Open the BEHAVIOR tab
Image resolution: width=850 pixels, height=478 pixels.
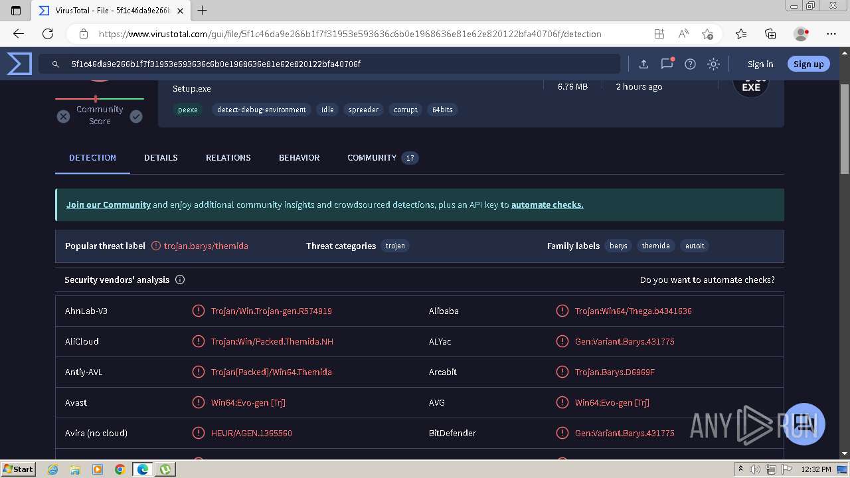[299, 158]
